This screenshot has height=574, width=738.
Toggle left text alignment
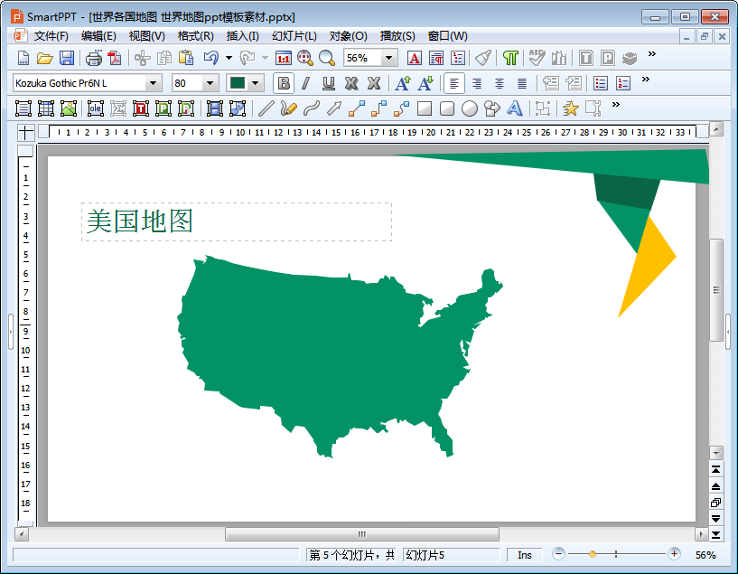[453, 83]
